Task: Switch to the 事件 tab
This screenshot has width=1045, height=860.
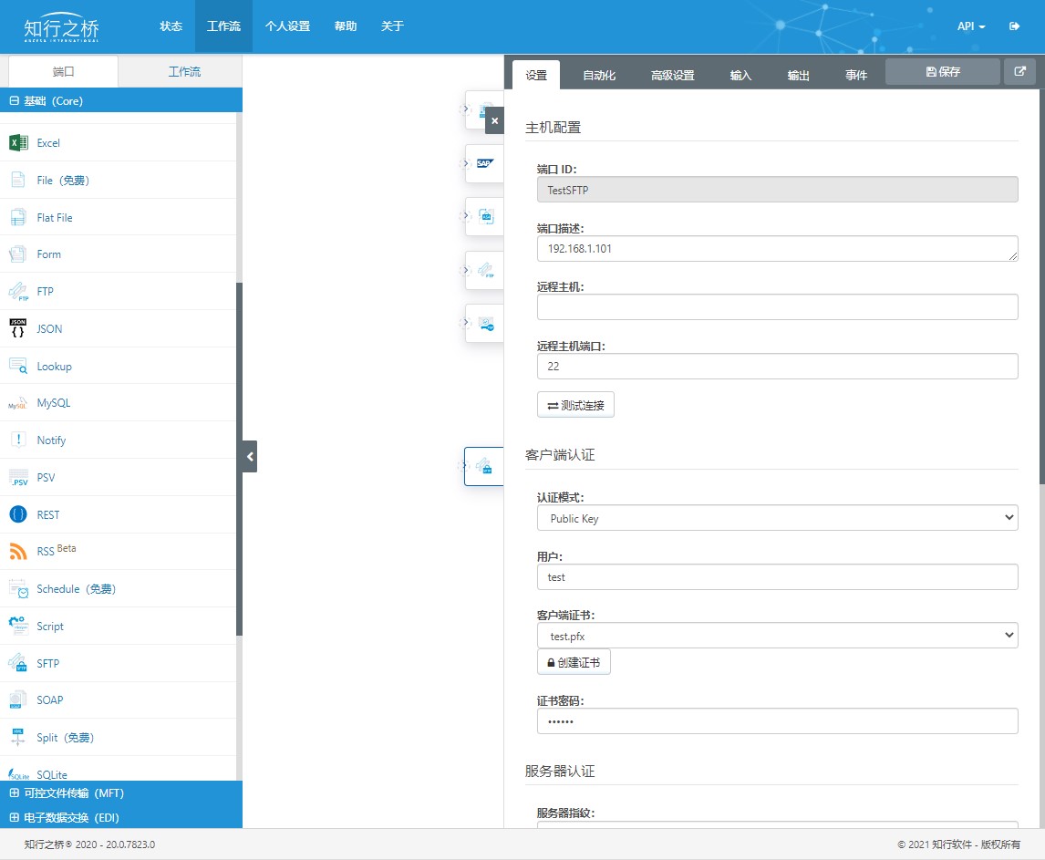Action: tap(855, 75)
